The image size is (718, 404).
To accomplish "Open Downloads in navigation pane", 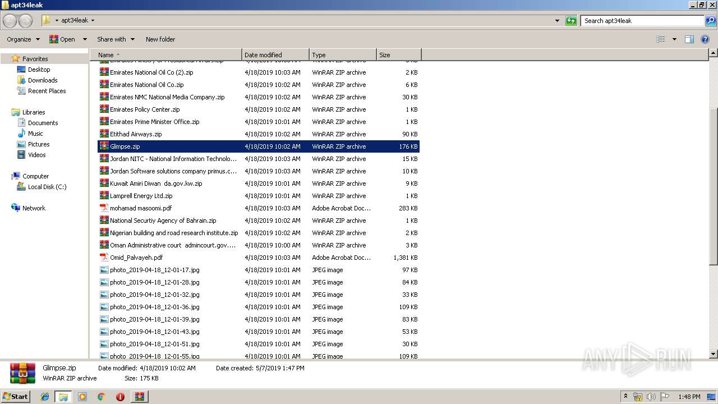I will coord(43,80).
